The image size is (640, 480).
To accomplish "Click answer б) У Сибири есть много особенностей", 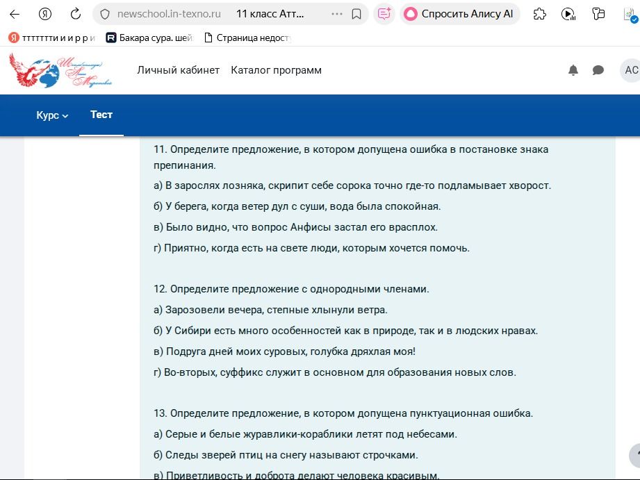I will pyautogui.click(x=346, y=331).
